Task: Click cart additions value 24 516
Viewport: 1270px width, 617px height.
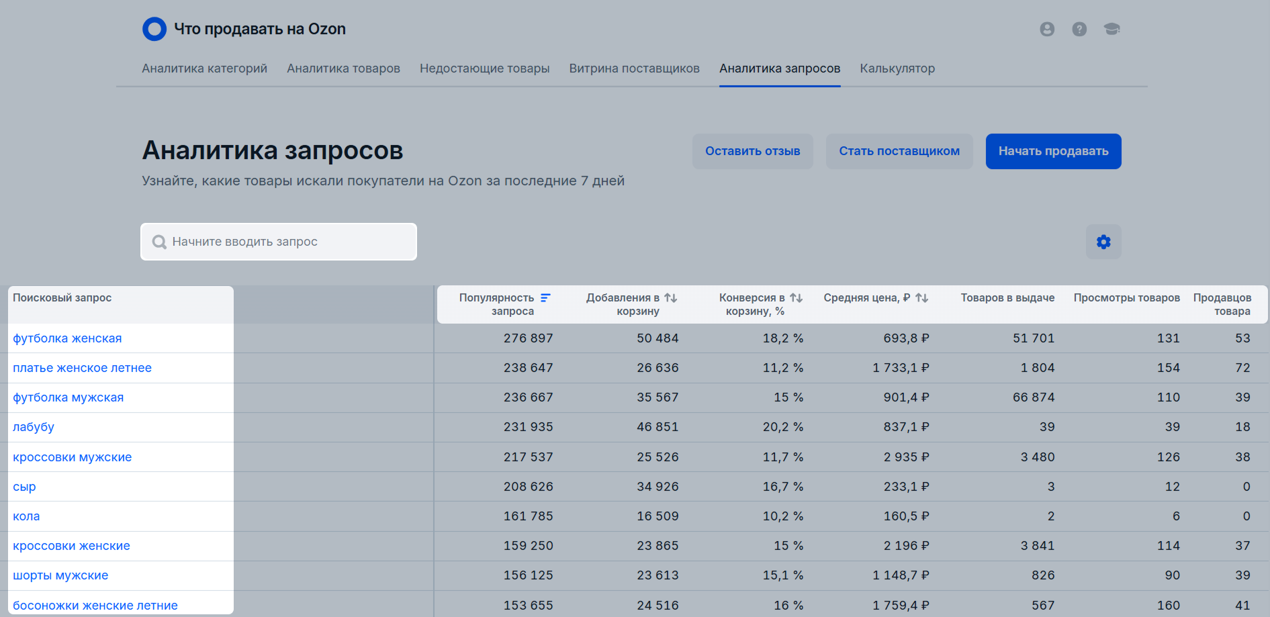Action: pyautogui.click(x=657, y=606)
